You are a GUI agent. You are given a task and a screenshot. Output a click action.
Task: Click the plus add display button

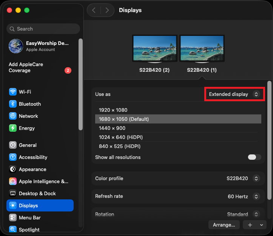click(x=250, y=225)
